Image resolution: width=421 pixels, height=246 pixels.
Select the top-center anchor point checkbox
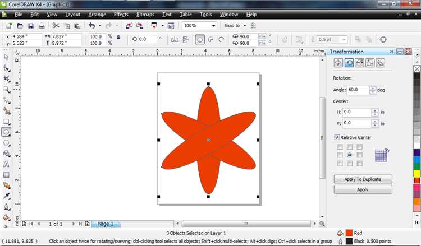click(350, 147)
